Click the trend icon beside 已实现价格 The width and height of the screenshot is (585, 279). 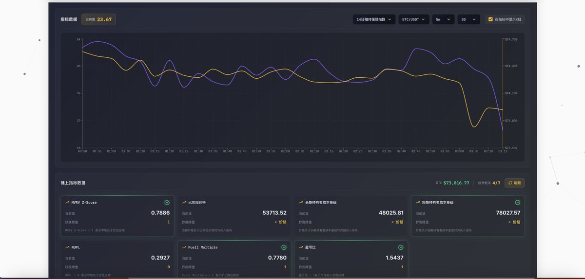click(184, 202)
